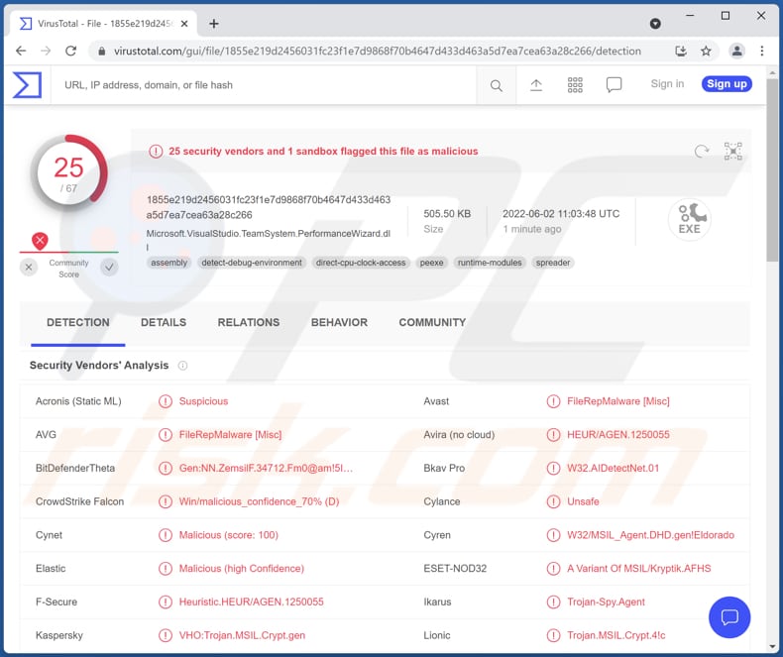
Task: Click Cynet Malicious (score: 100) result
Action: pos(229,535)
